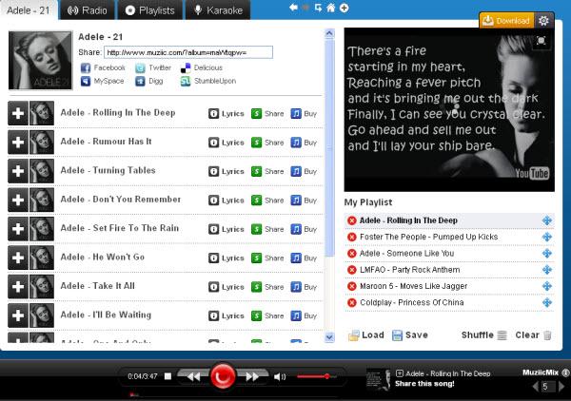571x401 pixels.
Task: Skip to next track
Action: point(252,376)
